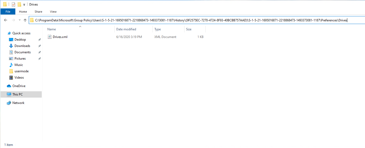Open the usermode folder

click(x=21, y=71)
